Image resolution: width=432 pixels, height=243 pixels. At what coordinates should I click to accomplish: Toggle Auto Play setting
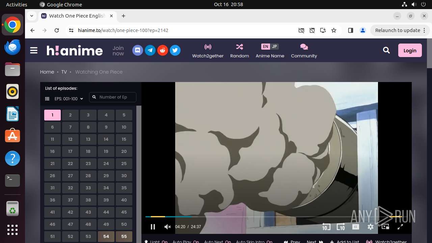[x=186, y=241]
